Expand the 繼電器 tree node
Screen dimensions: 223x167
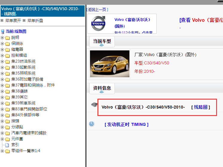[x=2, y=50]
